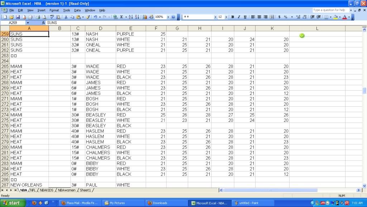Image resolution: width=367 pixels, height=207 pixels.
Task: Merge and center the selected cells
Action: [272, 17]
